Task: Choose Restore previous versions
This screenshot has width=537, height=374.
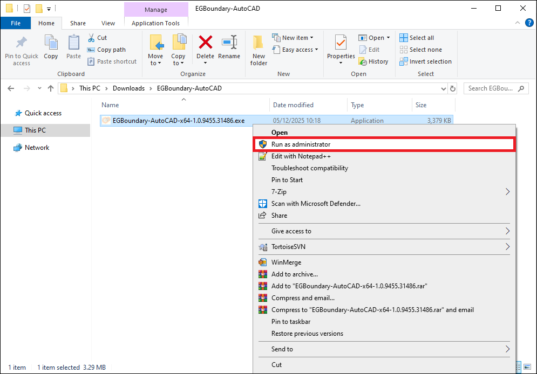Action: 384,334
